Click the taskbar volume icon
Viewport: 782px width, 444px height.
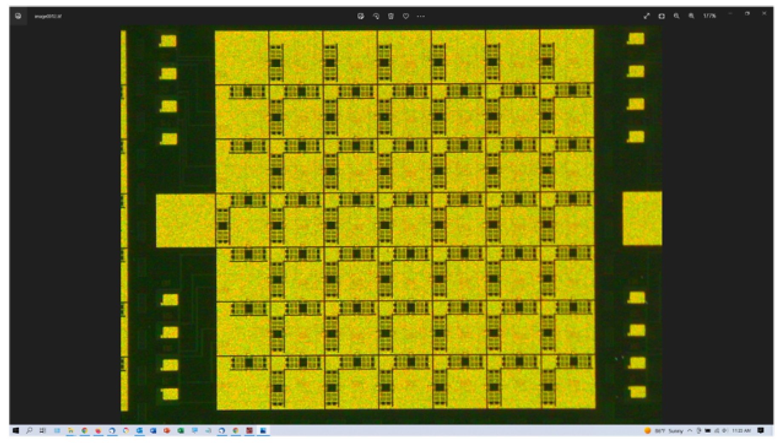[x=725, y=431]
